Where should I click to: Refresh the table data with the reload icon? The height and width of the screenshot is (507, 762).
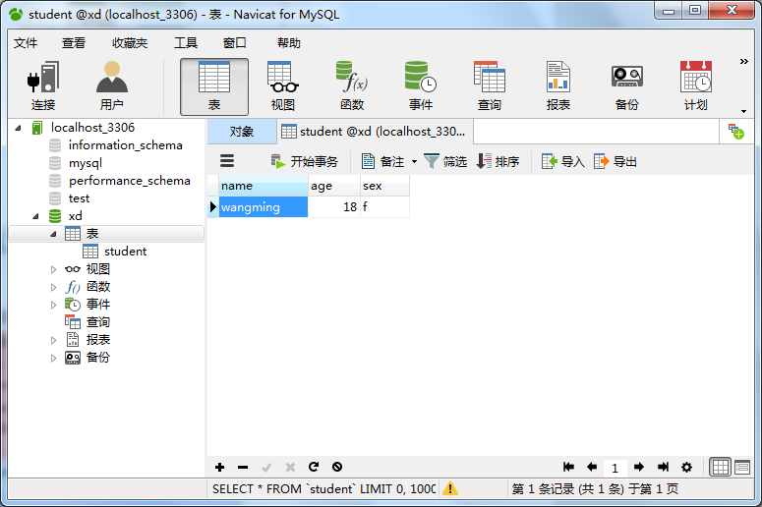coord(314,467)
